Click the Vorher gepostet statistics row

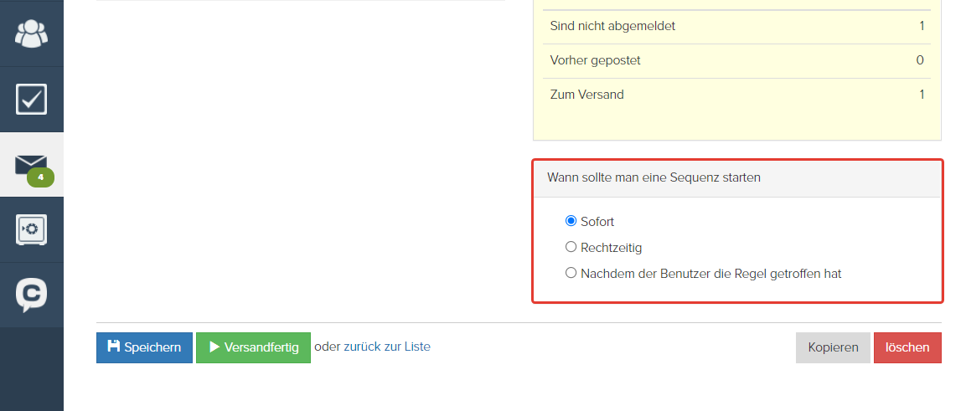point(736,61)
